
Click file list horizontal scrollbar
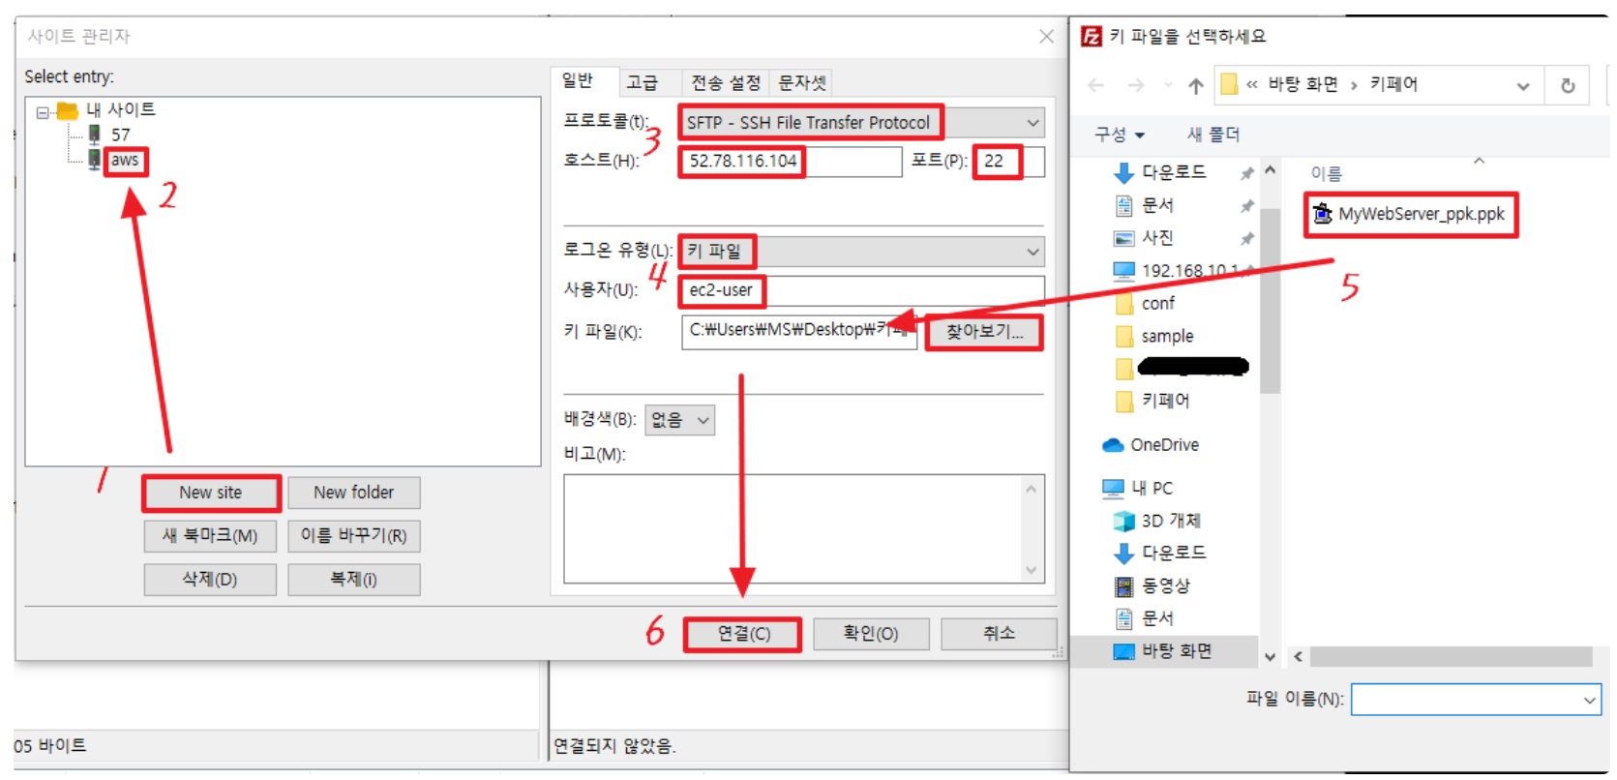1451,657
